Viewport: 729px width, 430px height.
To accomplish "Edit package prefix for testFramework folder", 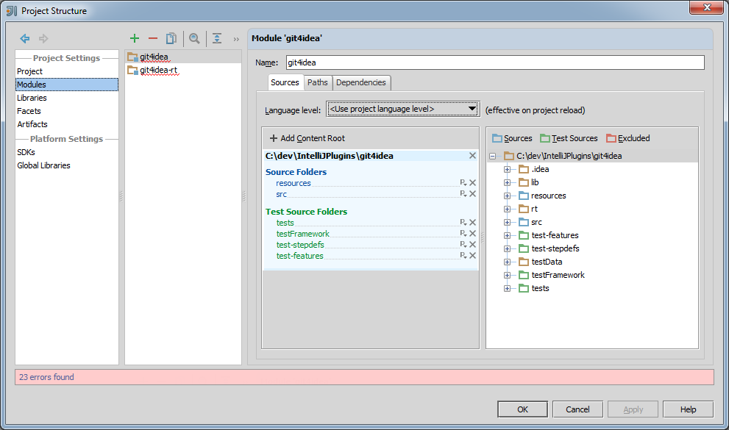I will click(x=463, y=234).
